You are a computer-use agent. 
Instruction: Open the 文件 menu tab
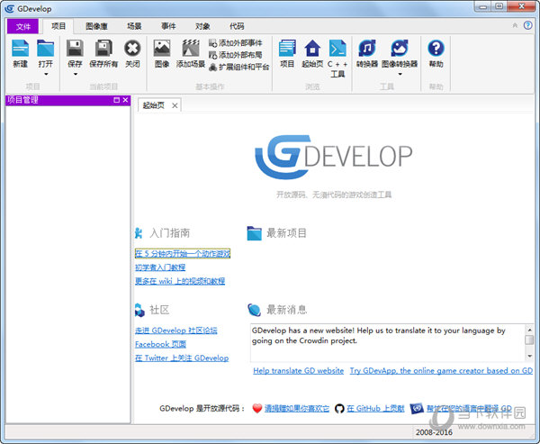[22, 26]
